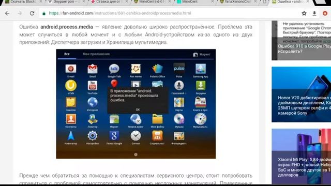The height and width of the screenshot is (186, 331).
Task: Click the Samsung Apps icon in the article image
Action: click(201, 69)
